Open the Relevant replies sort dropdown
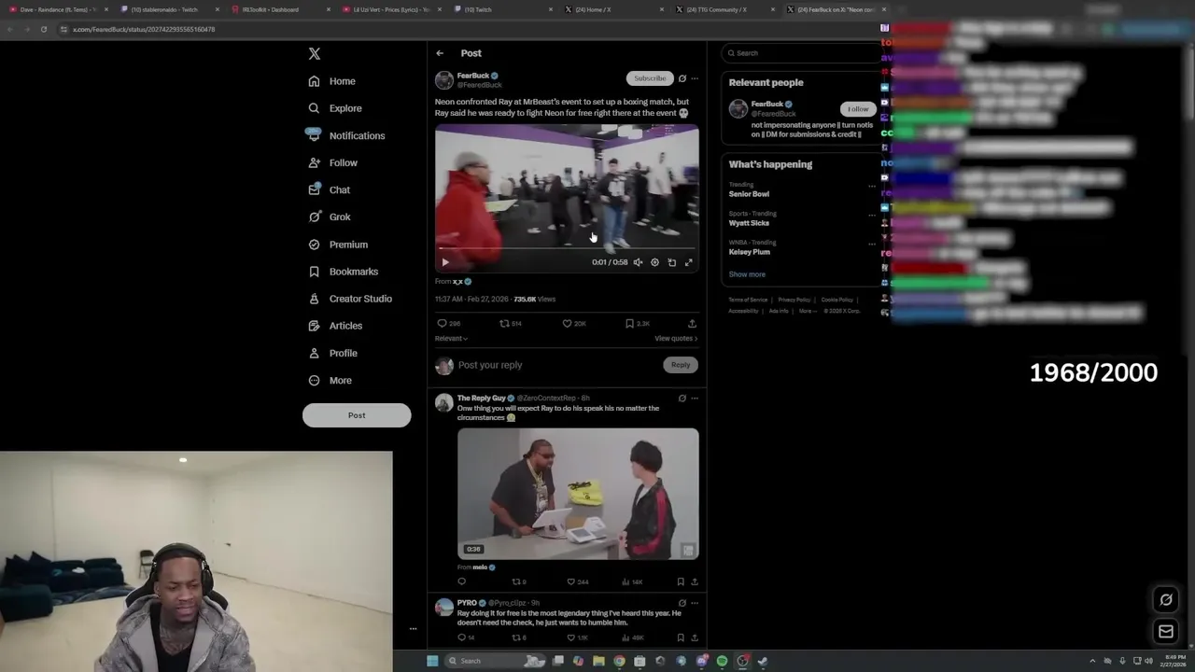The width and height of the screenshot is (1195, 672). coord(451,339)
